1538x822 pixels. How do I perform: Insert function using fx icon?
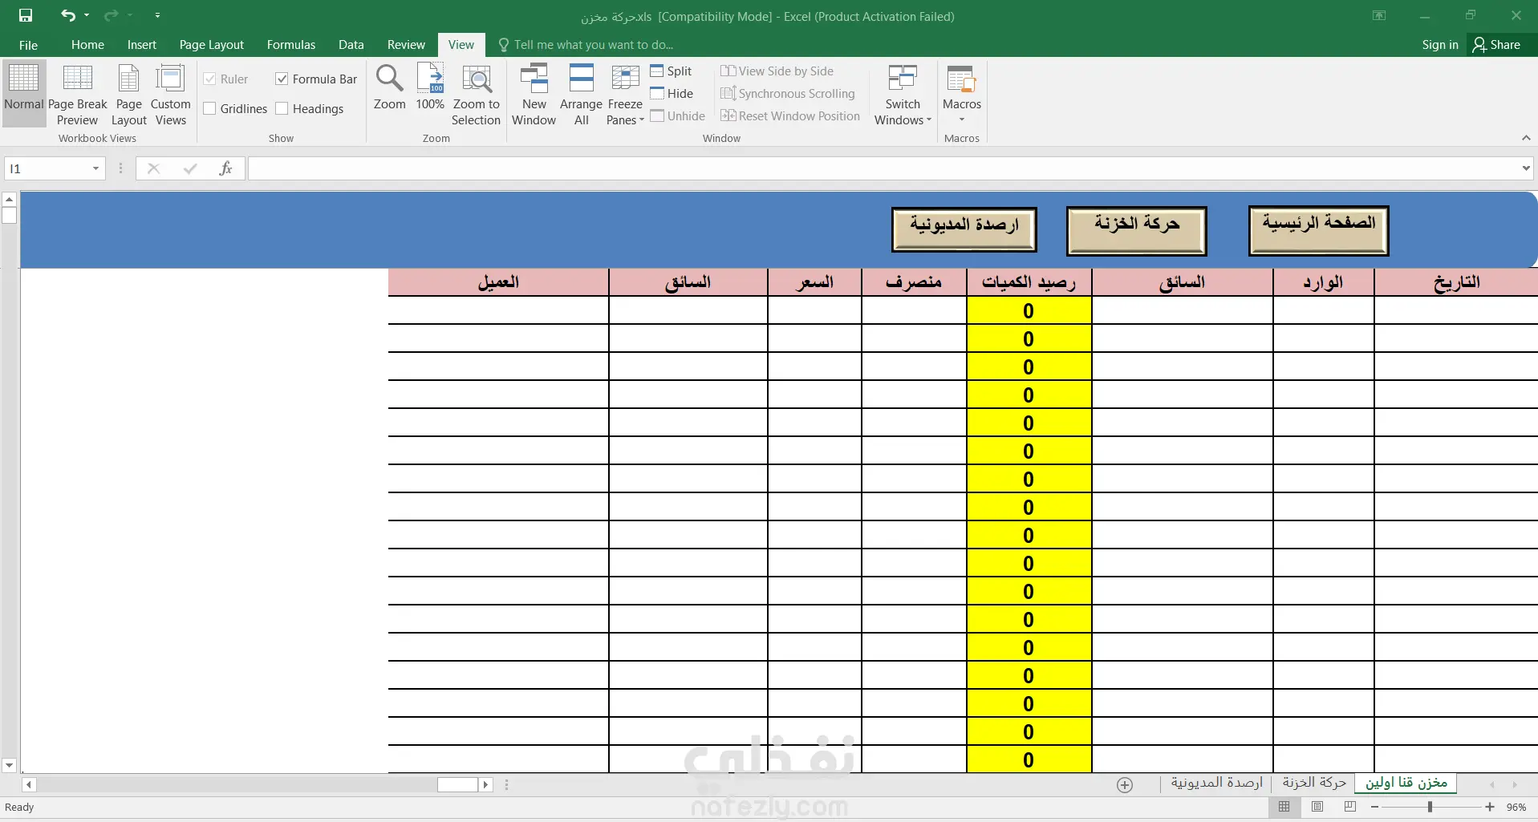tap(226, 168)
